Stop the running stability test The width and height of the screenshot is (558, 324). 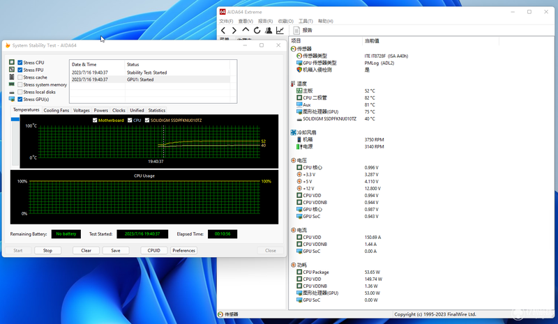tap(47, 250)
